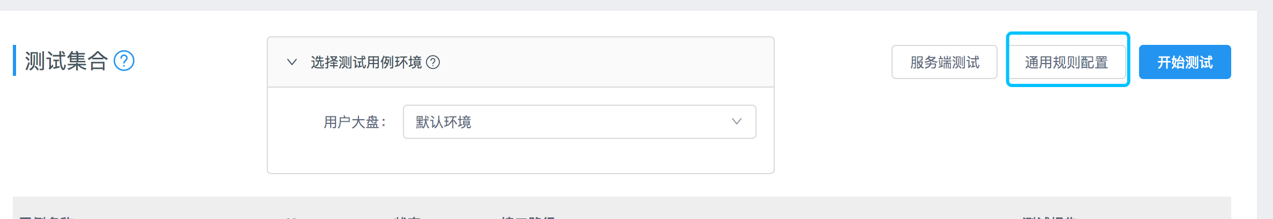Click the 测试操作 table column header
This screenshot has width=1273, height=219.
(x=1049, y=217)
